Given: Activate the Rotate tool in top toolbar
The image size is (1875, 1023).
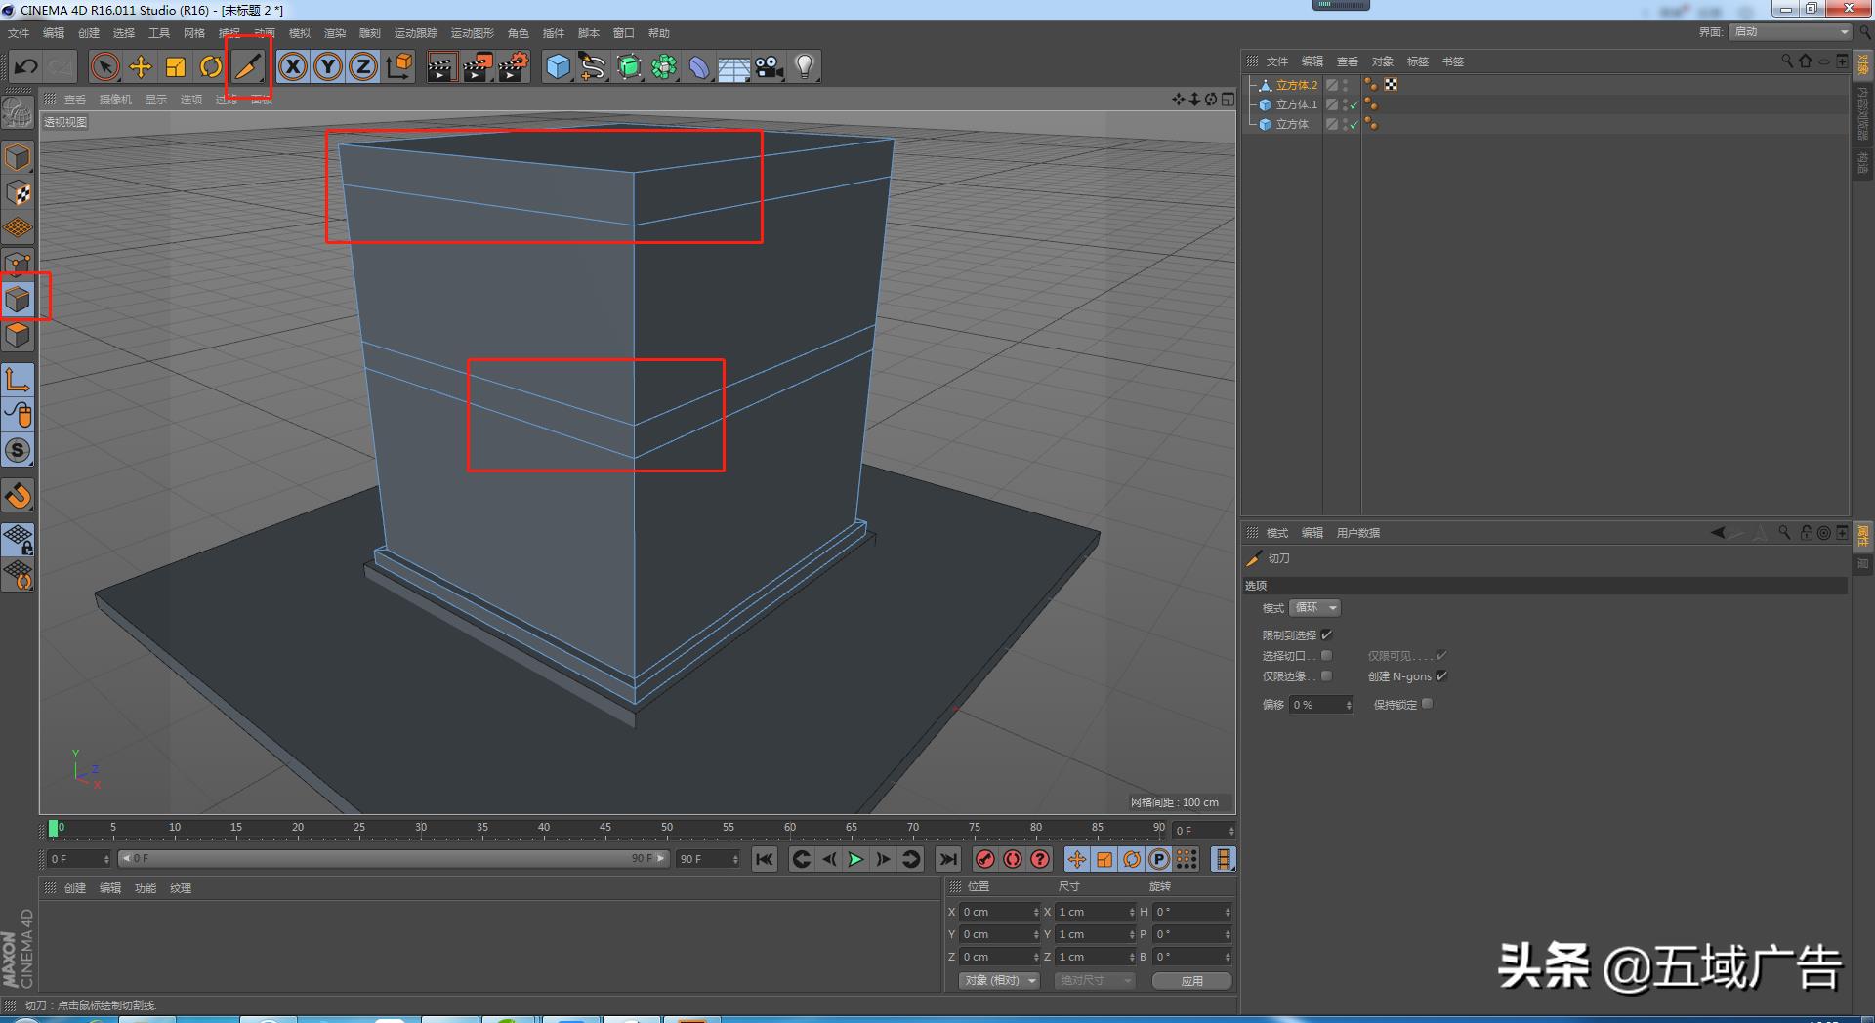Looking at the screenshot, I should 211,66.
